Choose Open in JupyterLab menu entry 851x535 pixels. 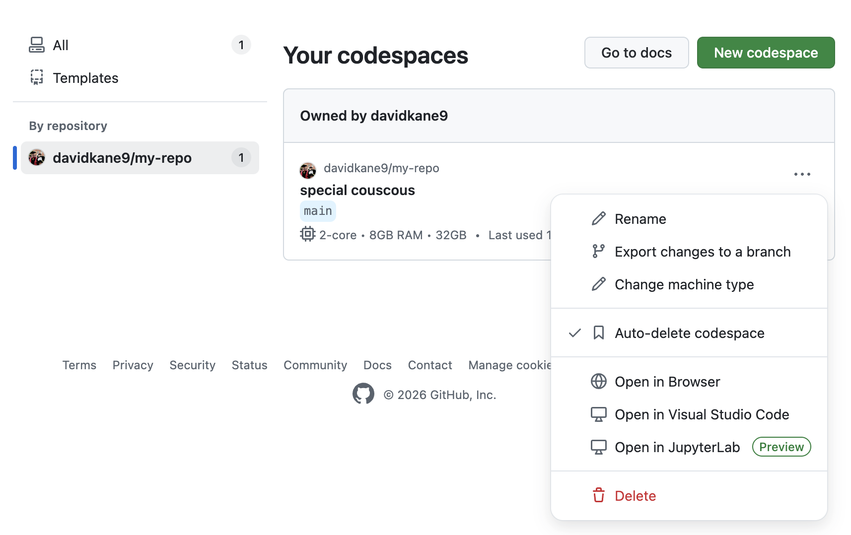[x=677, y=447]
